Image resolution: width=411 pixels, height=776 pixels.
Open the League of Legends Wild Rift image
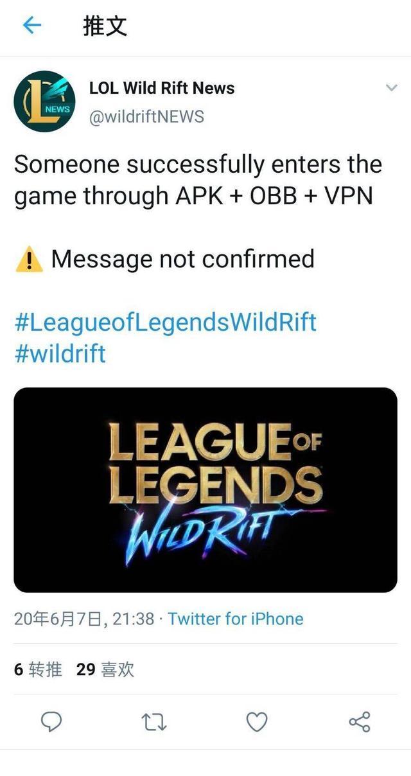pos(205,489)
